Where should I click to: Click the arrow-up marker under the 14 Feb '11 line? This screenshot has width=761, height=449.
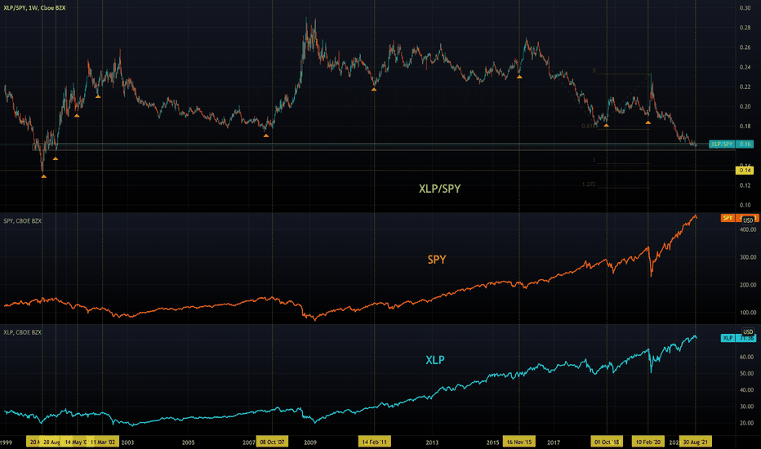coord(374,89)
